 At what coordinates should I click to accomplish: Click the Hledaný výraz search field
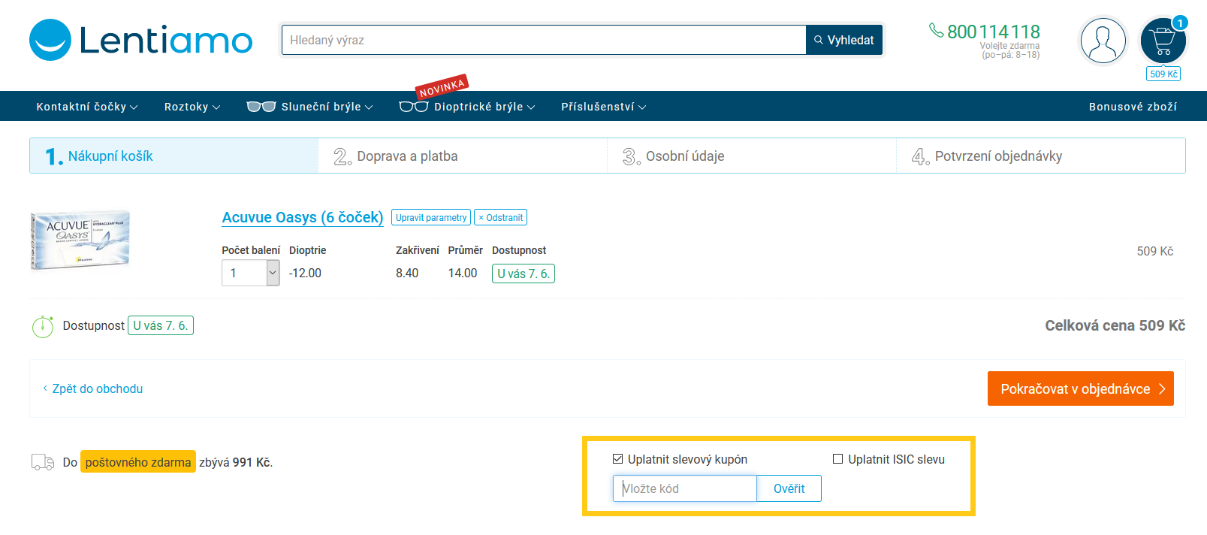(544, 40)
